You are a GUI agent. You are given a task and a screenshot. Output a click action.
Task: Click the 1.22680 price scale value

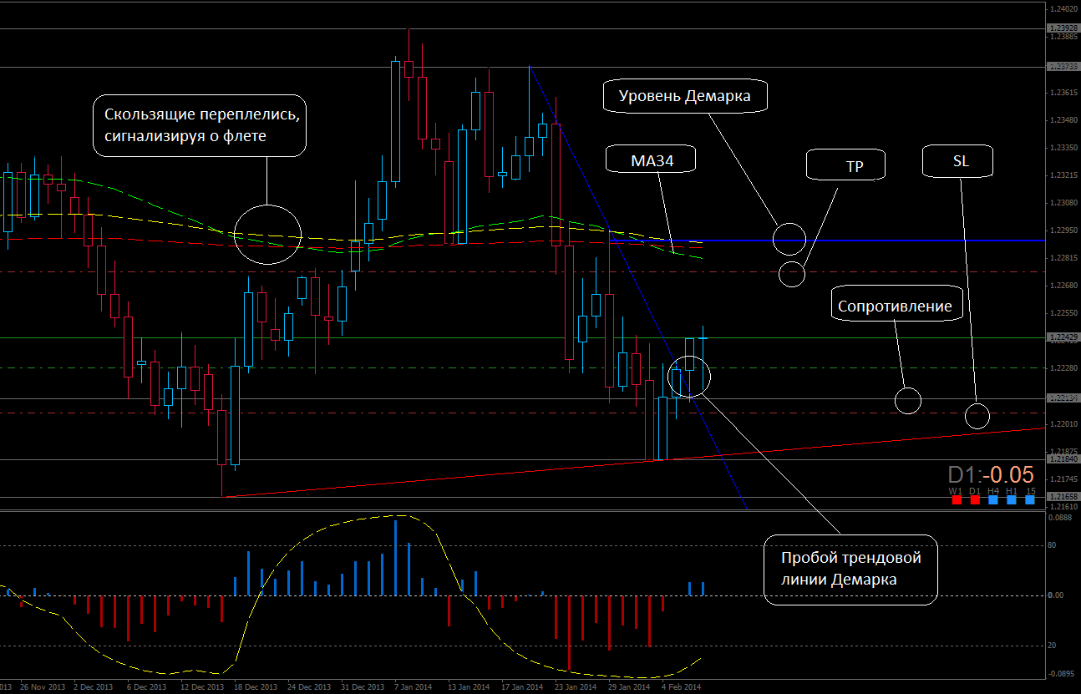(1063, 286)
